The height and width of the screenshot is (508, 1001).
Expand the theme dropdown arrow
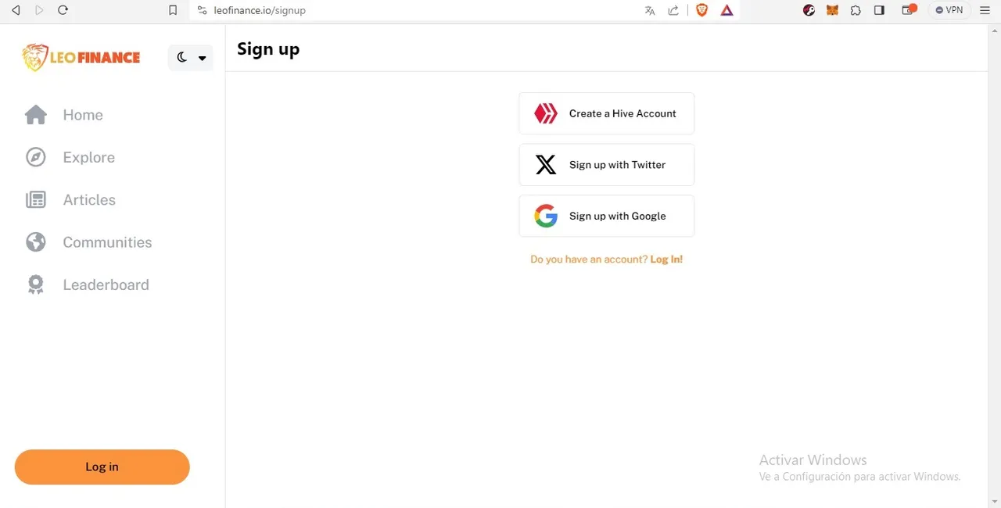pyautogui.click(x=202, y=58)
